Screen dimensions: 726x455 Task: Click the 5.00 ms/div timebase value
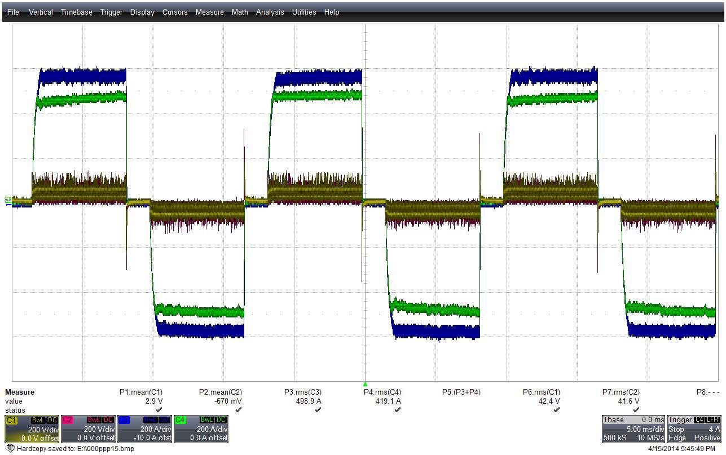[645, 429]
